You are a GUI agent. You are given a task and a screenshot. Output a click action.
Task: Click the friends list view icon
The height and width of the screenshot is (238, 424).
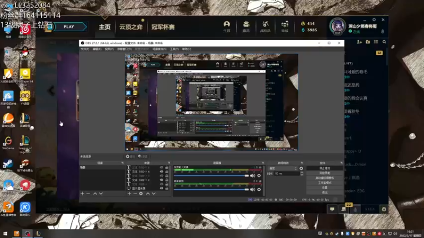click(376, 42)
